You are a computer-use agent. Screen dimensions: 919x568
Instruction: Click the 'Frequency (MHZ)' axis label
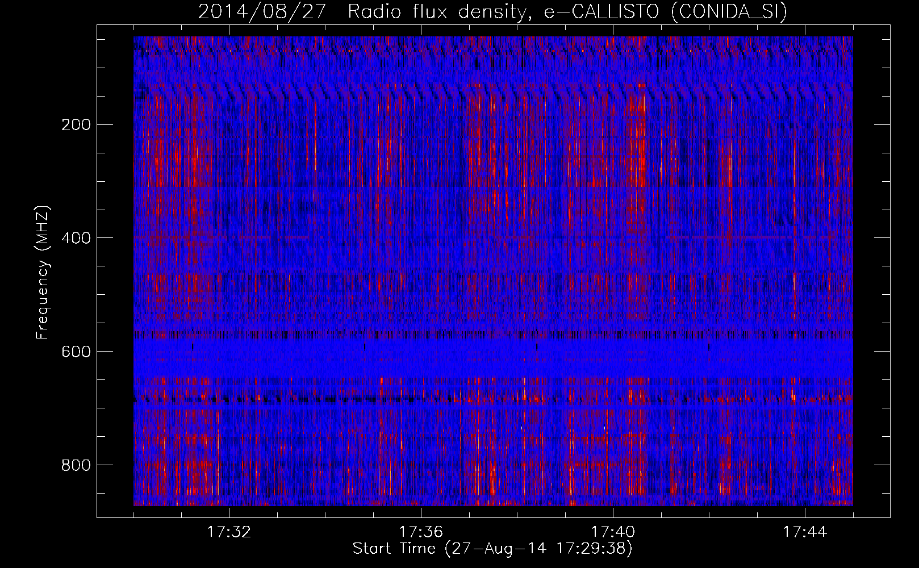43,272
